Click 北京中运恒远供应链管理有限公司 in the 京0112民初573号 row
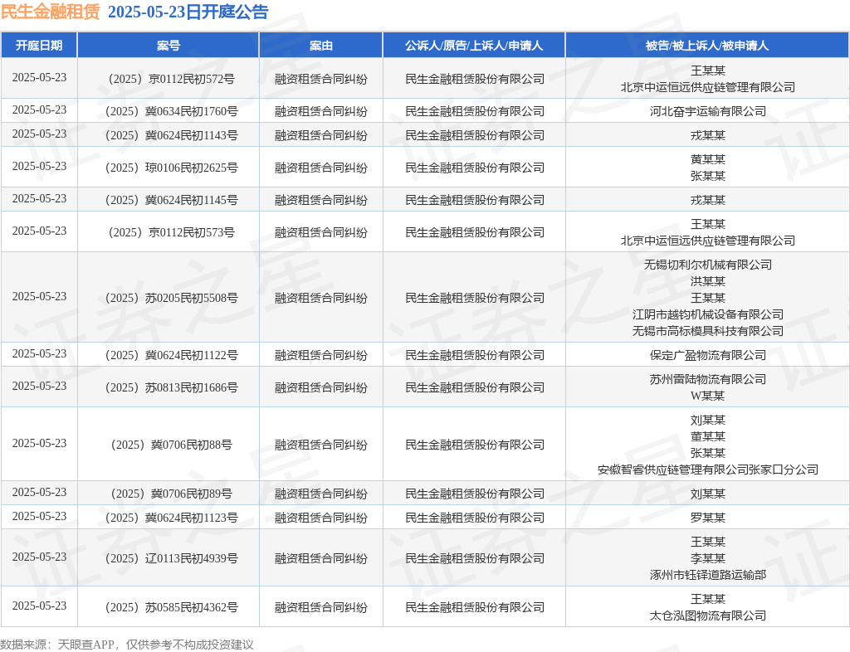 708,241
